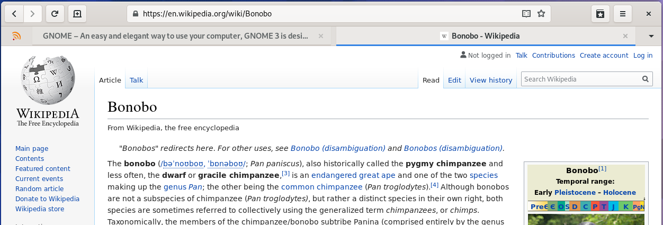Open the article Talk tab
The image size is (663, 225).
136,80
